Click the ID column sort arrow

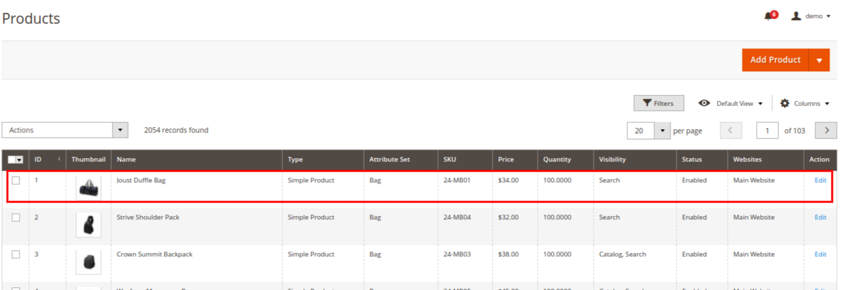point(59,159)
